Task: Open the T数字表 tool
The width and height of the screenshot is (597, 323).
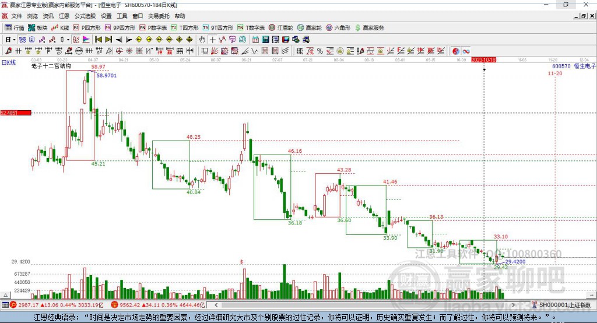Action: (251, 28)
